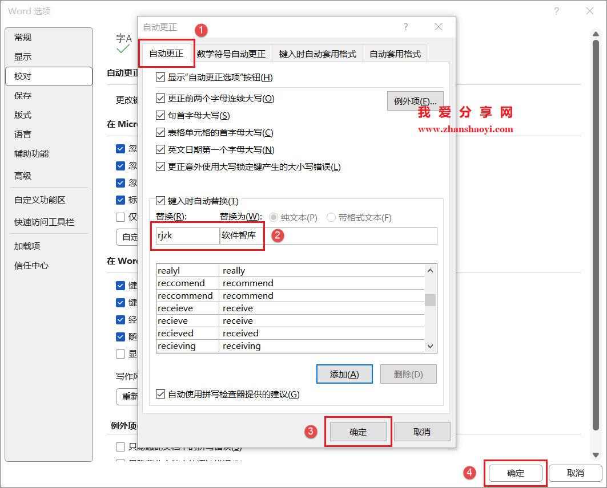Viewport: 607px width, 488px height.
Task: Open the 键入时自动套用格式 tab
Action: [x=317, y=54]
